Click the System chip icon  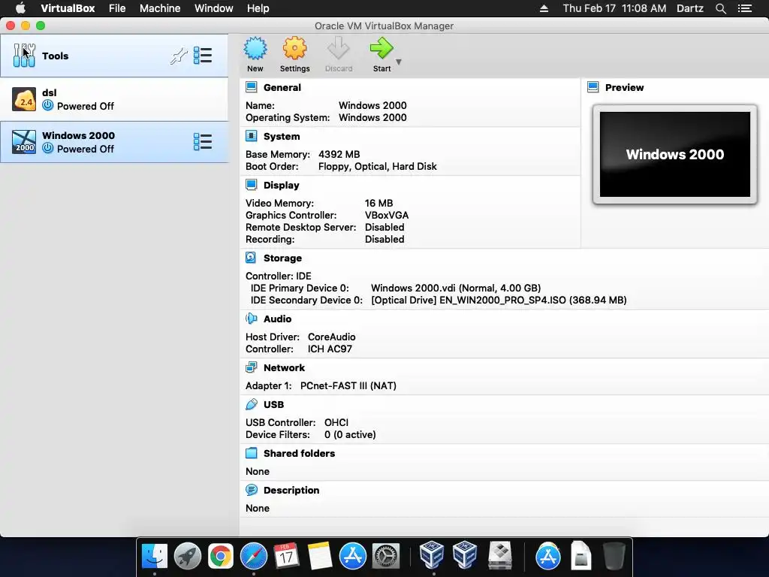click(251, 136)
